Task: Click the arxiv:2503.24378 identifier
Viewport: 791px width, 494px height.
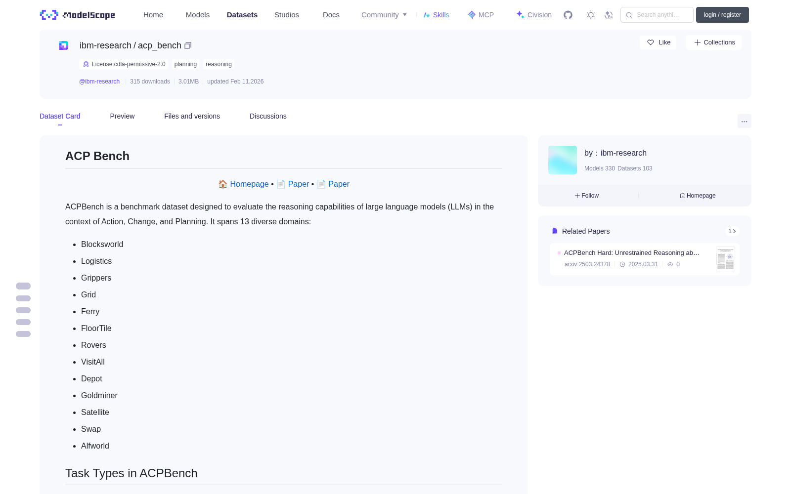Action: [x=587, y=264]
